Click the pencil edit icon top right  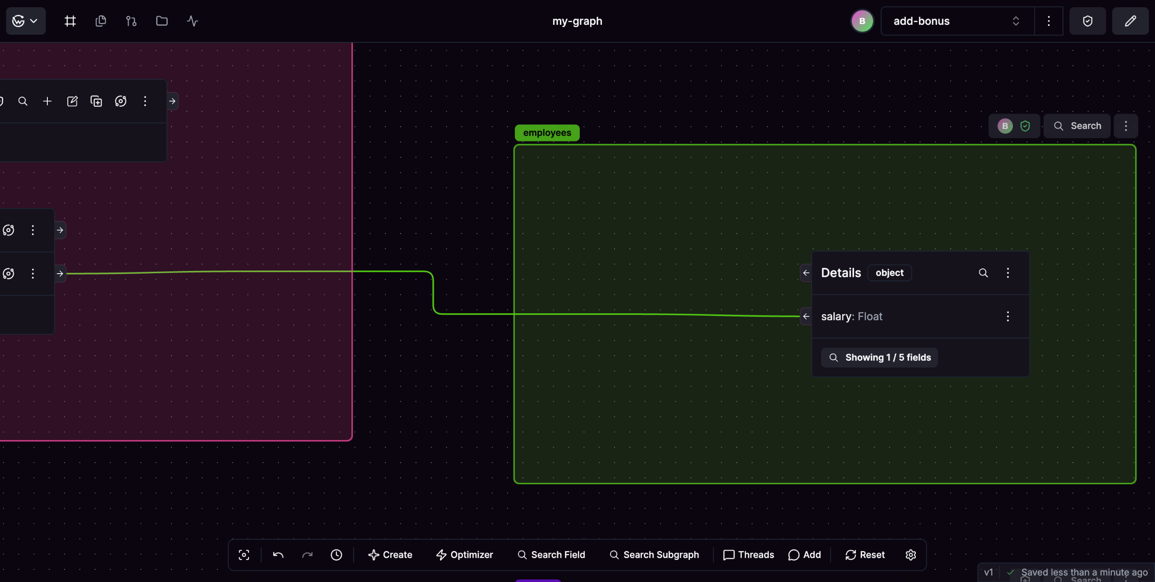1130,21
